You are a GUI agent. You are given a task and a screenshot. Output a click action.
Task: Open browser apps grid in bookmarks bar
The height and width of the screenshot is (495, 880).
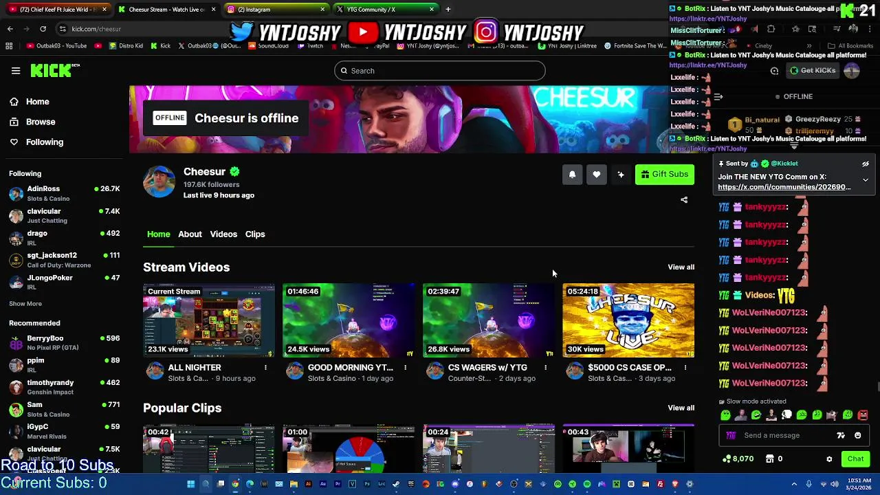point(9,46)
